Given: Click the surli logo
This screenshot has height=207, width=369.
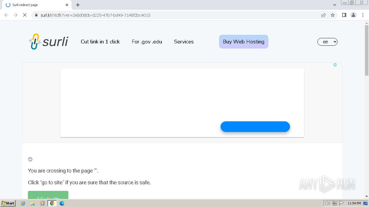Looking at the screenshot, I should (x=48, y=42).
